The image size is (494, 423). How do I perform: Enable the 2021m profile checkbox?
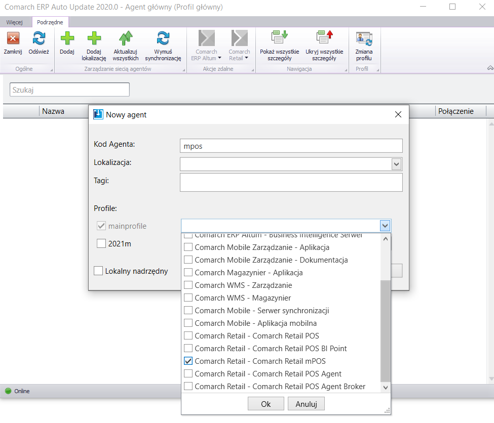point(101,243)
